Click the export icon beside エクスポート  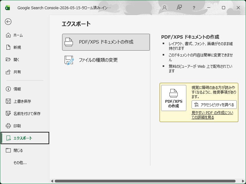(x=8, y=138)
